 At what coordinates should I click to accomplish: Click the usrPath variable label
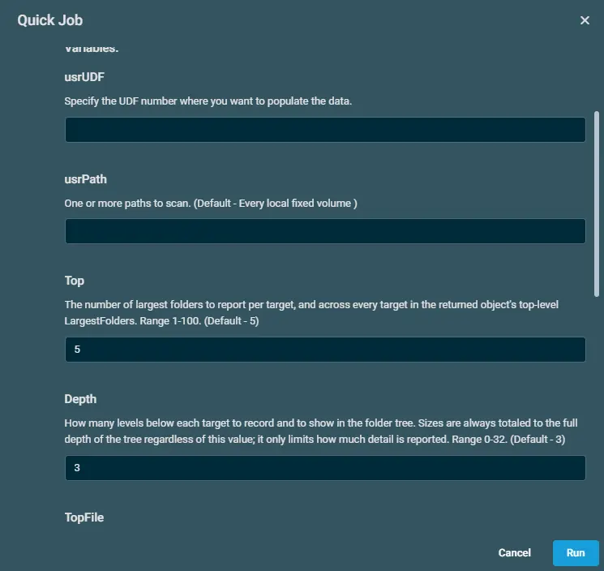point(85,179)
